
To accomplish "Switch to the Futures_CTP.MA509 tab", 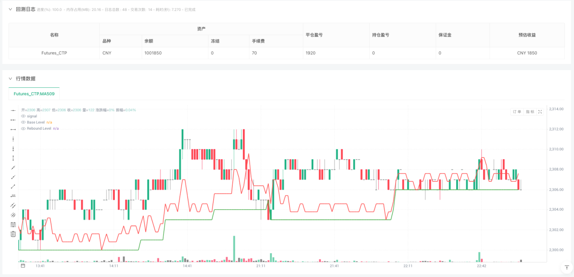I will click(x=34, y=94).
